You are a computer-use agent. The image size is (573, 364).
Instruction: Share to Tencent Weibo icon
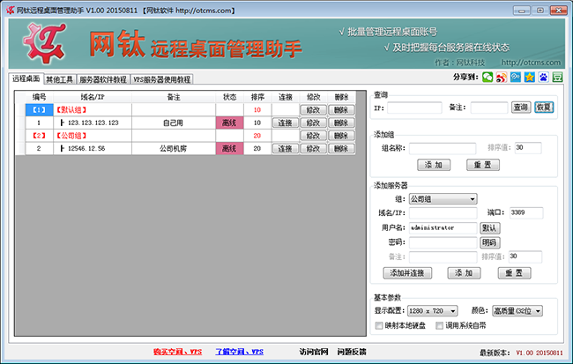coord(516,77)
